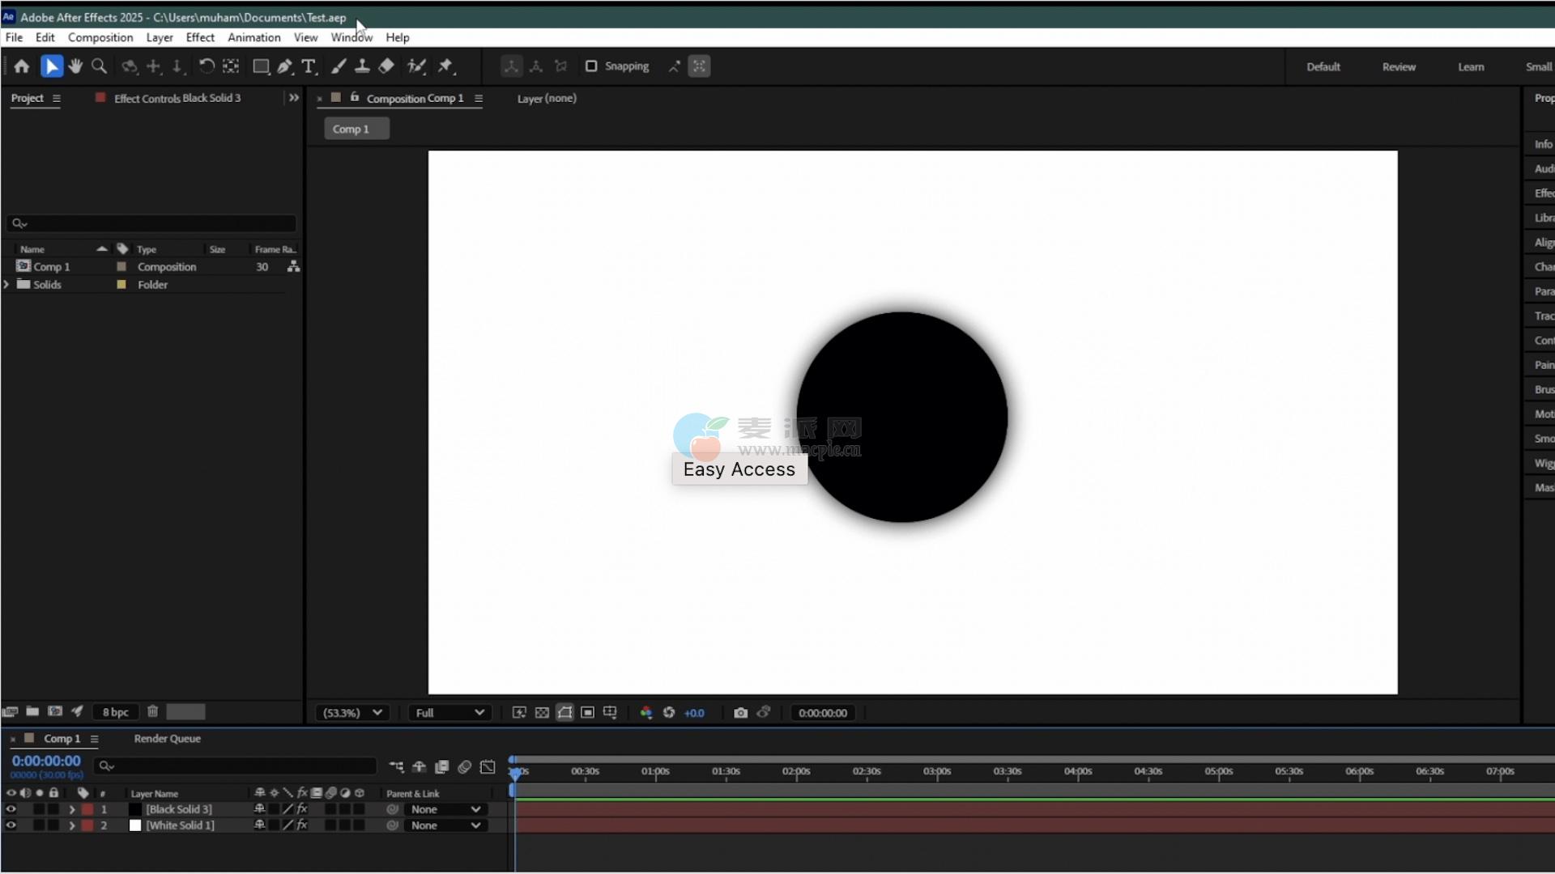Take a snapshot with the camera icon
Image resolution: width=1555 pixels, height=874 pixels.
pyautogui.click(x=740, y=713)
